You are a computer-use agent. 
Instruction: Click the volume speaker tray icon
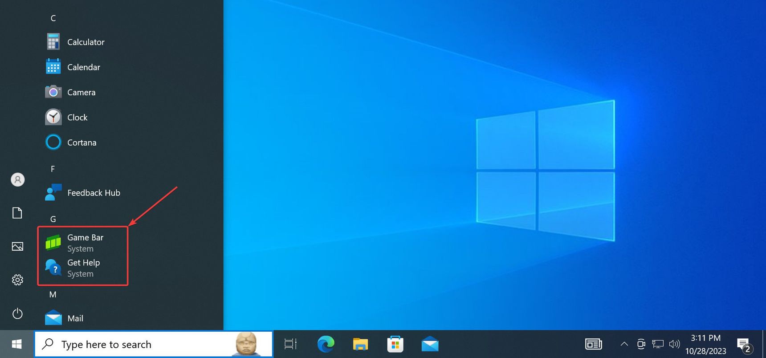[x=674, y=344]
